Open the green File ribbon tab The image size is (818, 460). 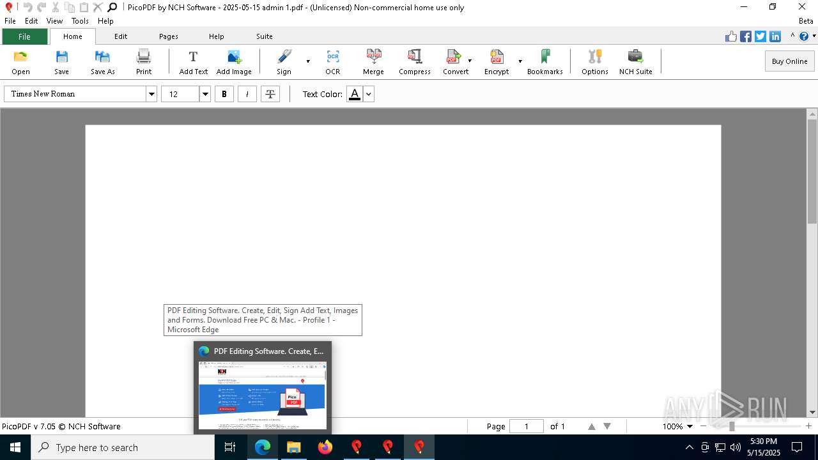point(24,36)
